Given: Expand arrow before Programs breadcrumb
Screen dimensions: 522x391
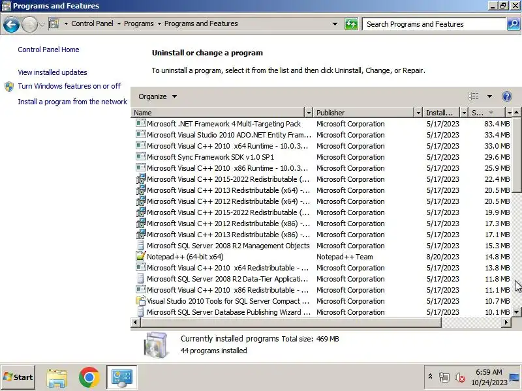Looking at the screenshot, I should point(119,23).
